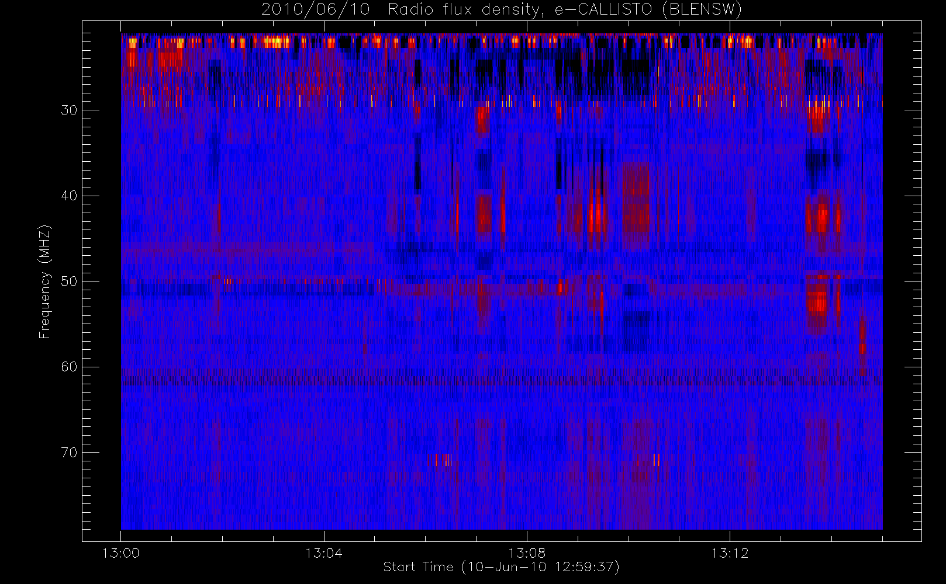Screen dimensions: 946x584
Task: Click the 'Frequency (MHZ)' axis label
Action: pos(45,281)
